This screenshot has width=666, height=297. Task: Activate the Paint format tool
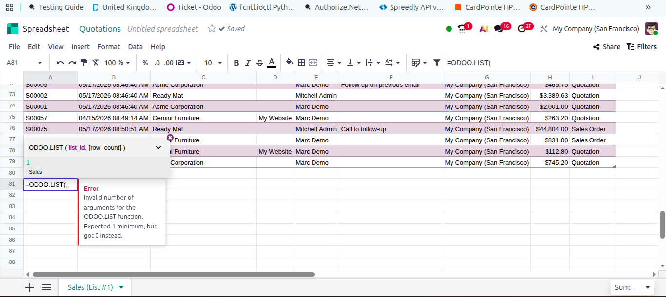[84, 63]
